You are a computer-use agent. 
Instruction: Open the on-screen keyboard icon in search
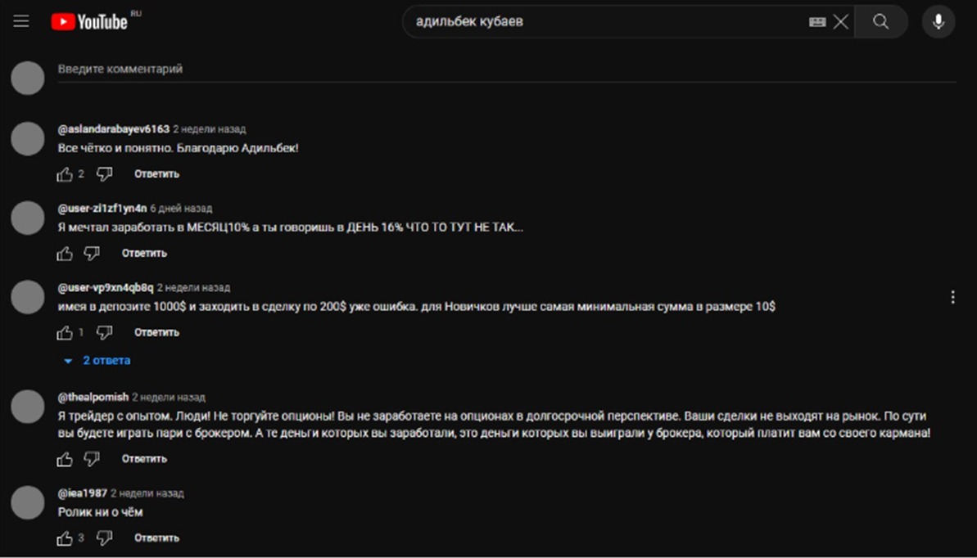[816, 22]
